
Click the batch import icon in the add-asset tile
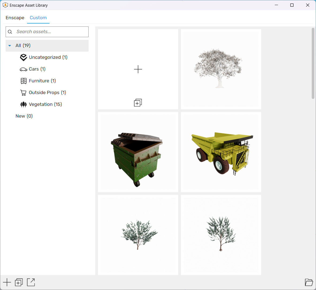[x=138, y=103]
